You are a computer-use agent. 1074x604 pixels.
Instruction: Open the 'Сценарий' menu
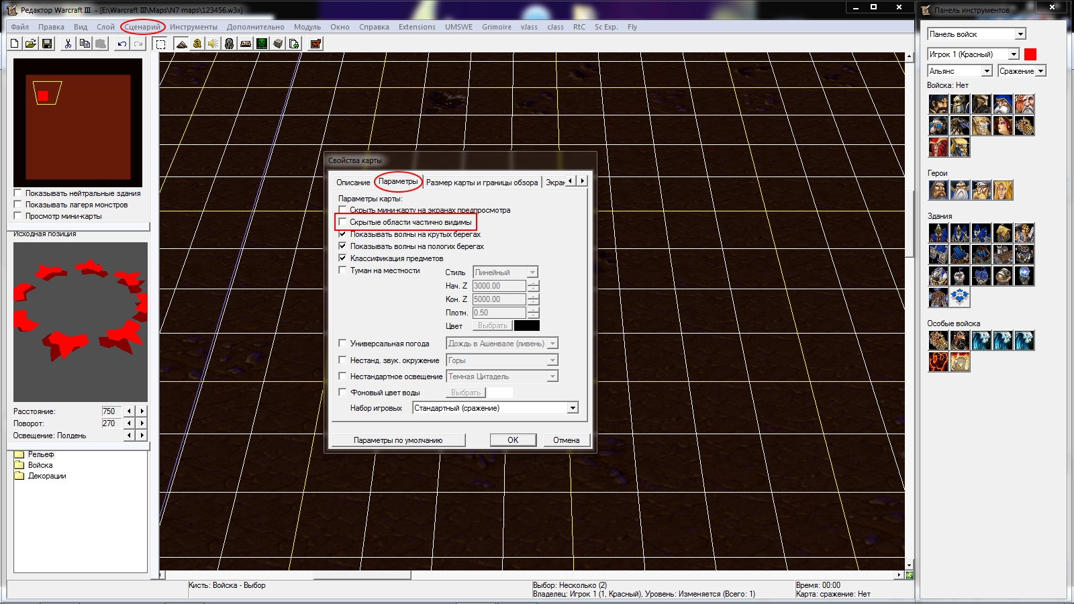142,27
